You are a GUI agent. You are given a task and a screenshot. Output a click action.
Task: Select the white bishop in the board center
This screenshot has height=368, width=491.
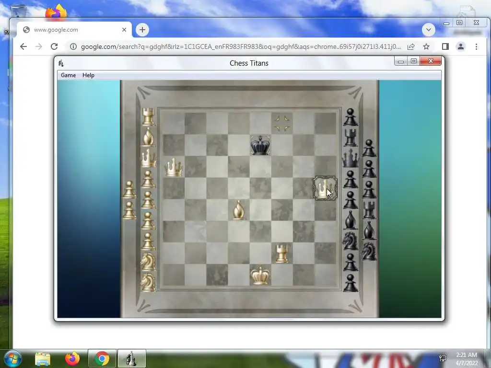[239, 210]
